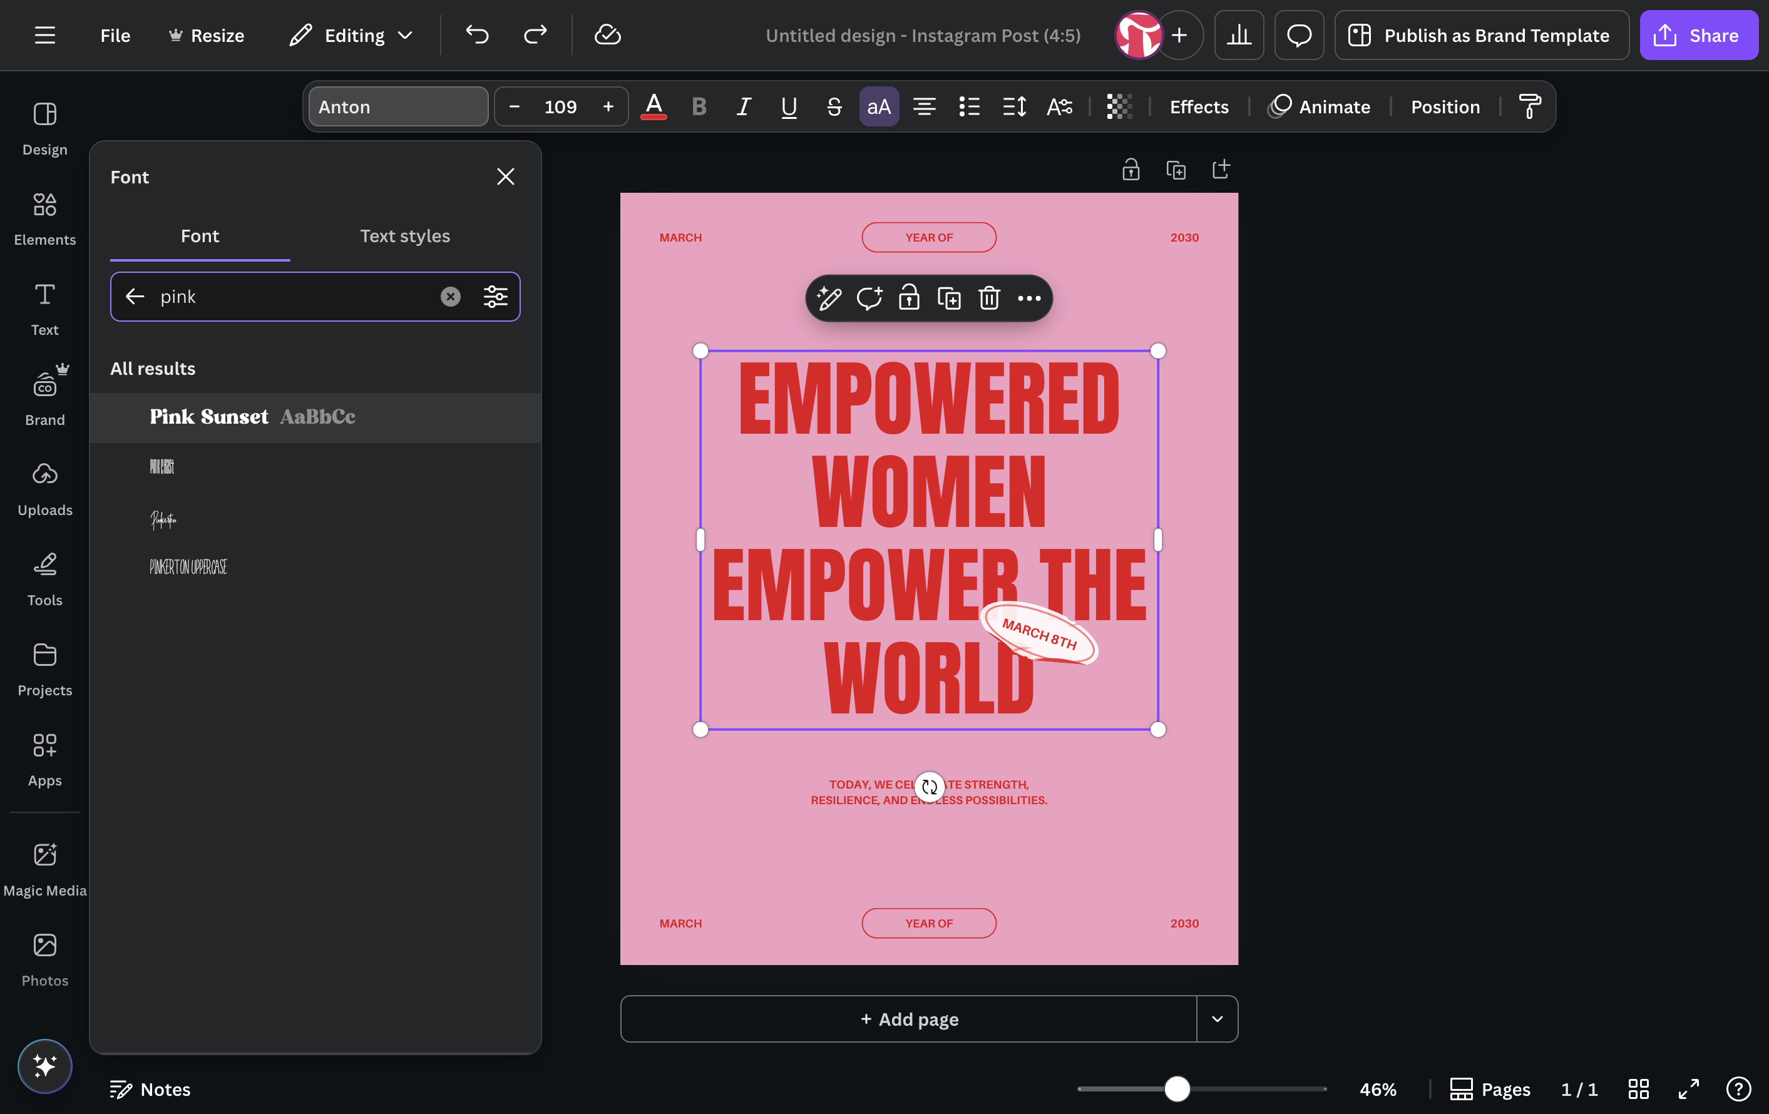
Task: Adjust the zoom slider handle
Action: coord(1177,1089)
